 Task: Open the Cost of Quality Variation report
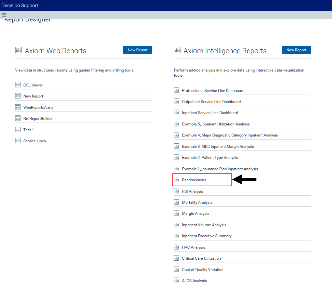click(x=203, y=270)
